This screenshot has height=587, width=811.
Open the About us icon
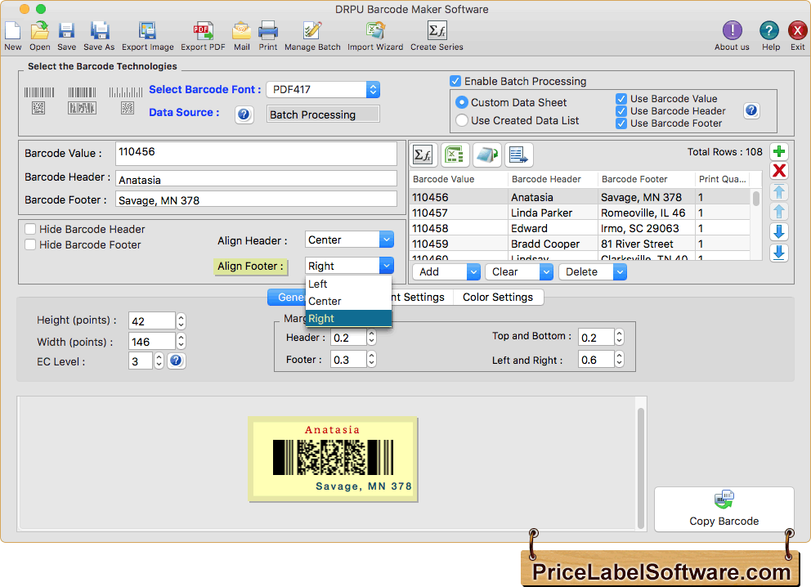(x=732, y=31)
